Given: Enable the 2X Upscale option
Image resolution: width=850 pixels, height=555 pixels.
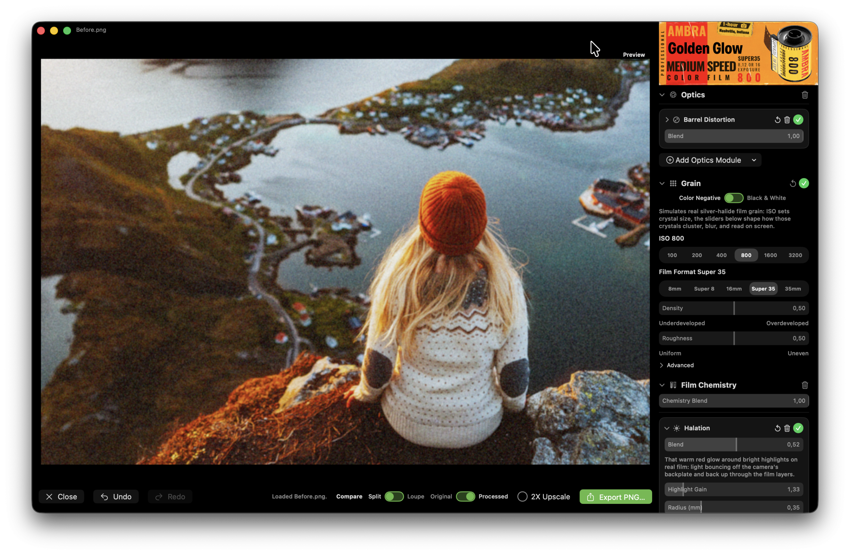Looking at the screenshot, I should click(522, 497).
